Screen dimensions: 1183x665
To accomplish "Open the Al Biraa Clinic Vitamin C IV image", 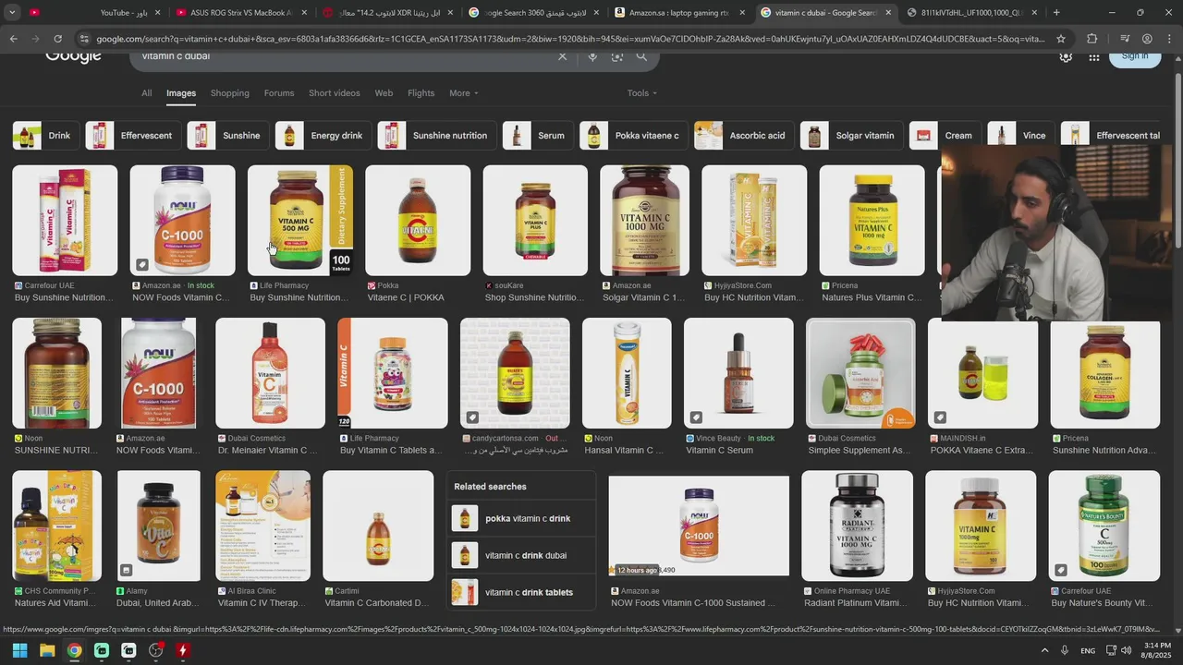I will [263, 526].
